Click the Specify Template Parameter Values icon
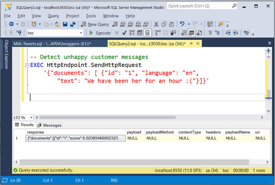Viewport: 275px width, 185px height. tap(246, 33)
